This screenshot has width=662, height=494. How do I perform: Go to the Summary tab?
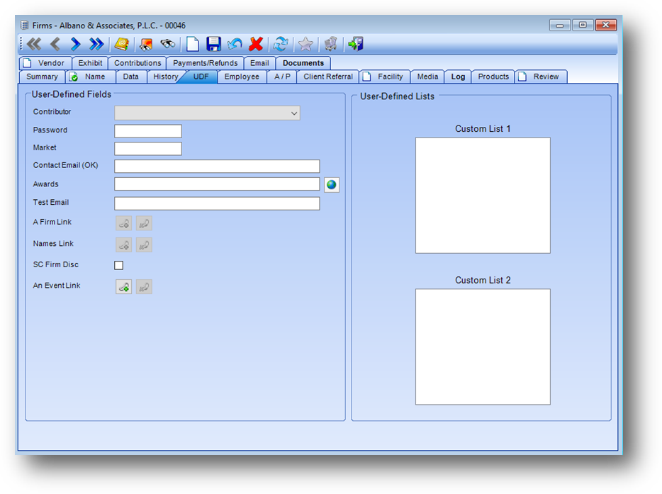click(42, 77)
